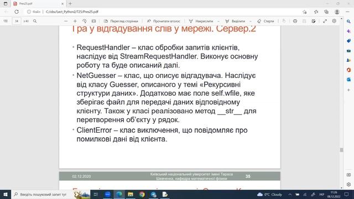354x199 pixels.
Task: Select the Стерти eraser tool
Action: pos(265,21)
